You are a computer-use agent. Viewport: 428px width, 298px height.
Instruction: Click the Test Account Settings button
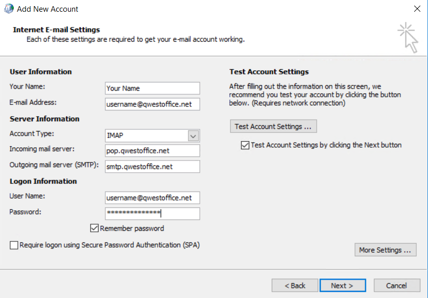273,126
